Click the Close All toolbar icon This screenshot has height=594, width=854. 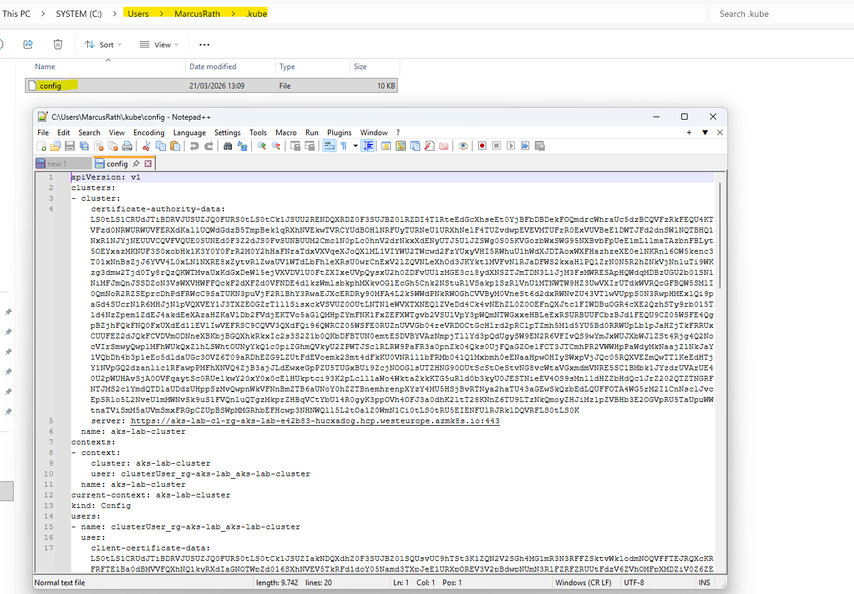click(x=113, y=146)
